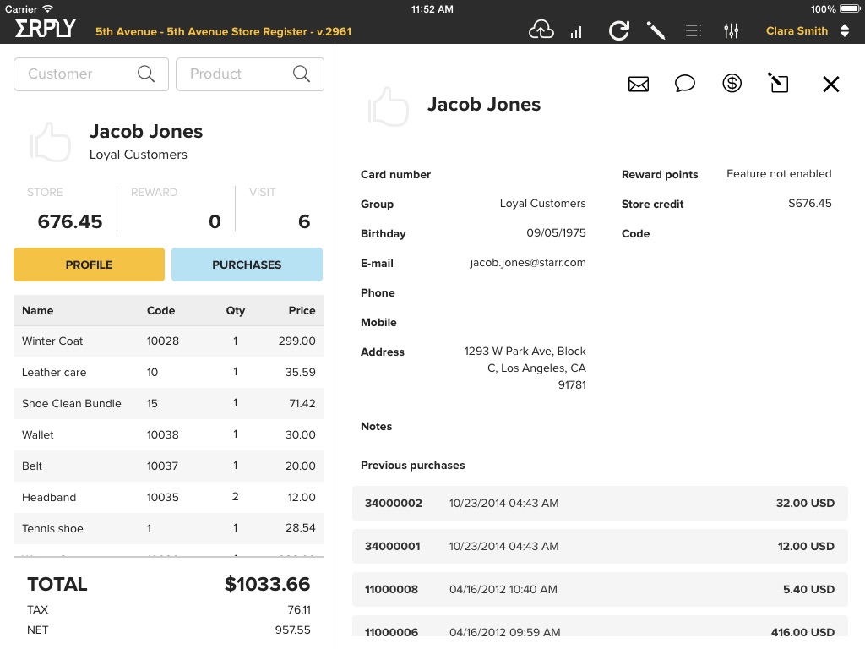Tap the $1033.66 TOTAL to pay
This screenshot has width=865, height=649.
point(267,584)
